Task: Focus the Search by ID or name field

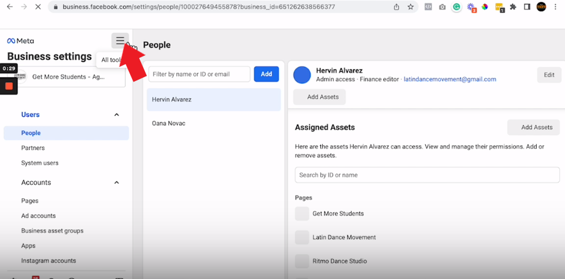Action: click(x=427, y=175)
